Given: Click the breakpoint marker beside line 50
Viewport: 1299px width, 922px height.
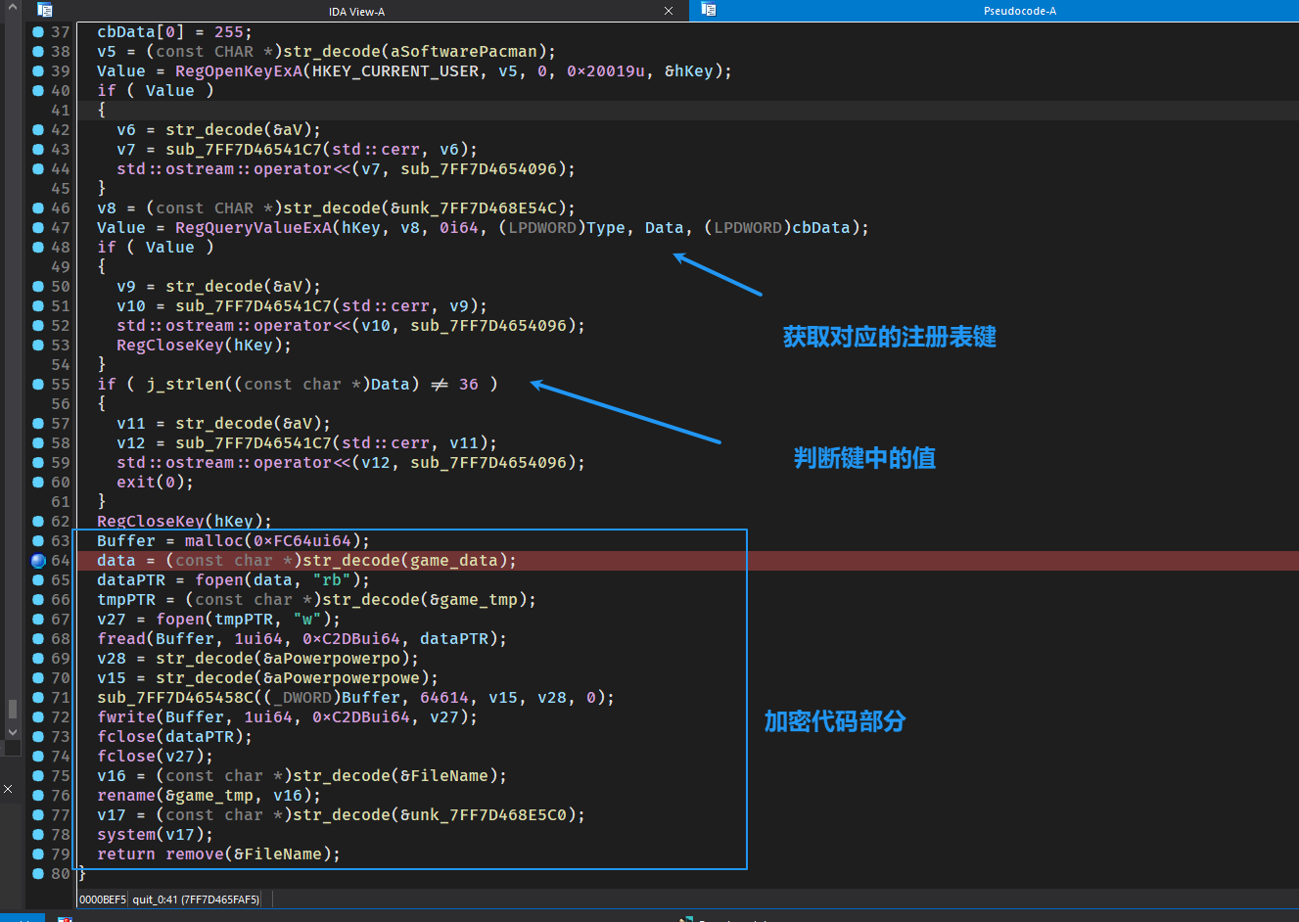Looking at the screenshot, I should pyautogui.click(x=38, y=287).
